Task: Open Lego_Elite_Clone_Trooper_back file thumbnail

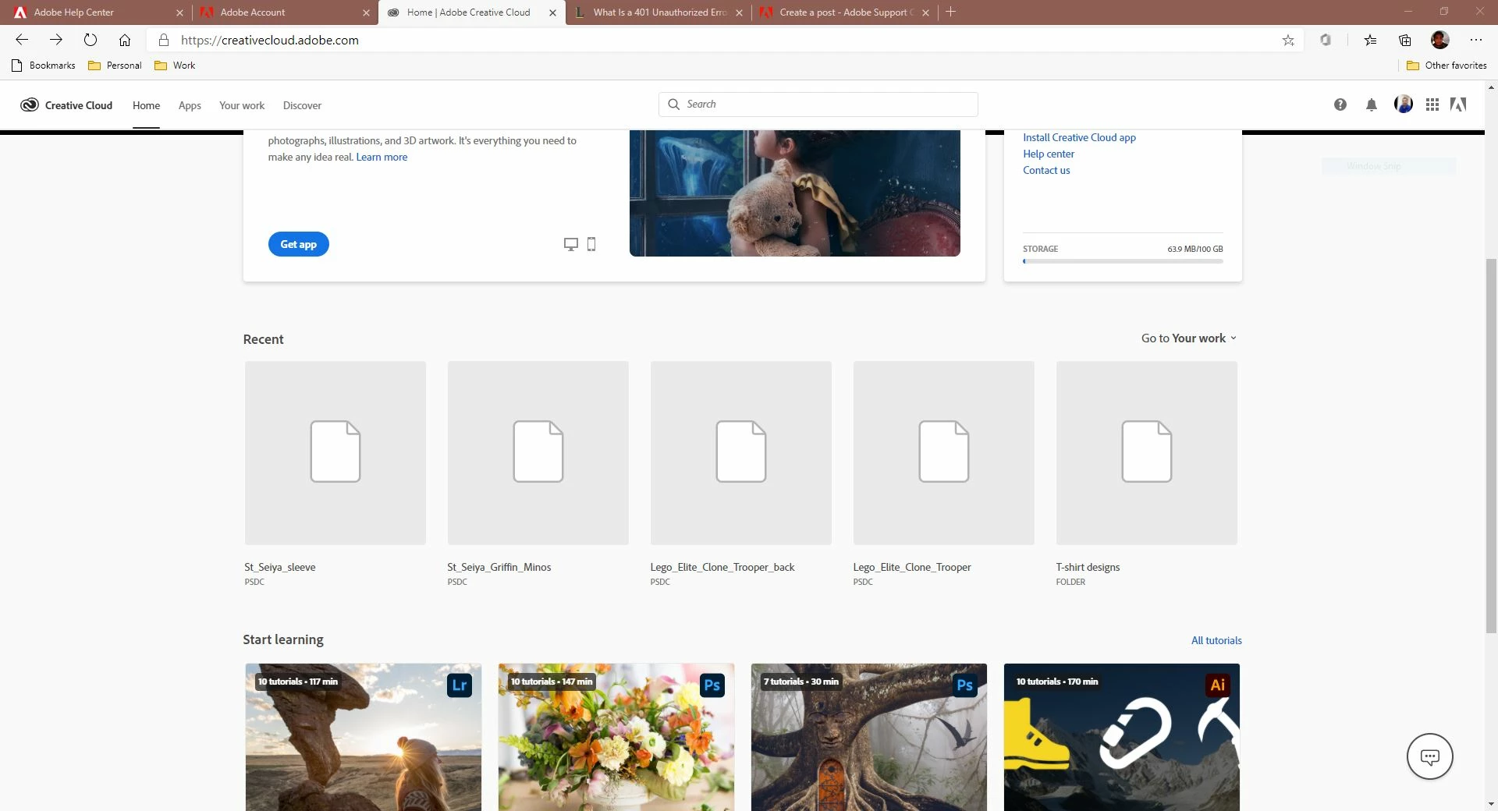Action: [741, 453]
